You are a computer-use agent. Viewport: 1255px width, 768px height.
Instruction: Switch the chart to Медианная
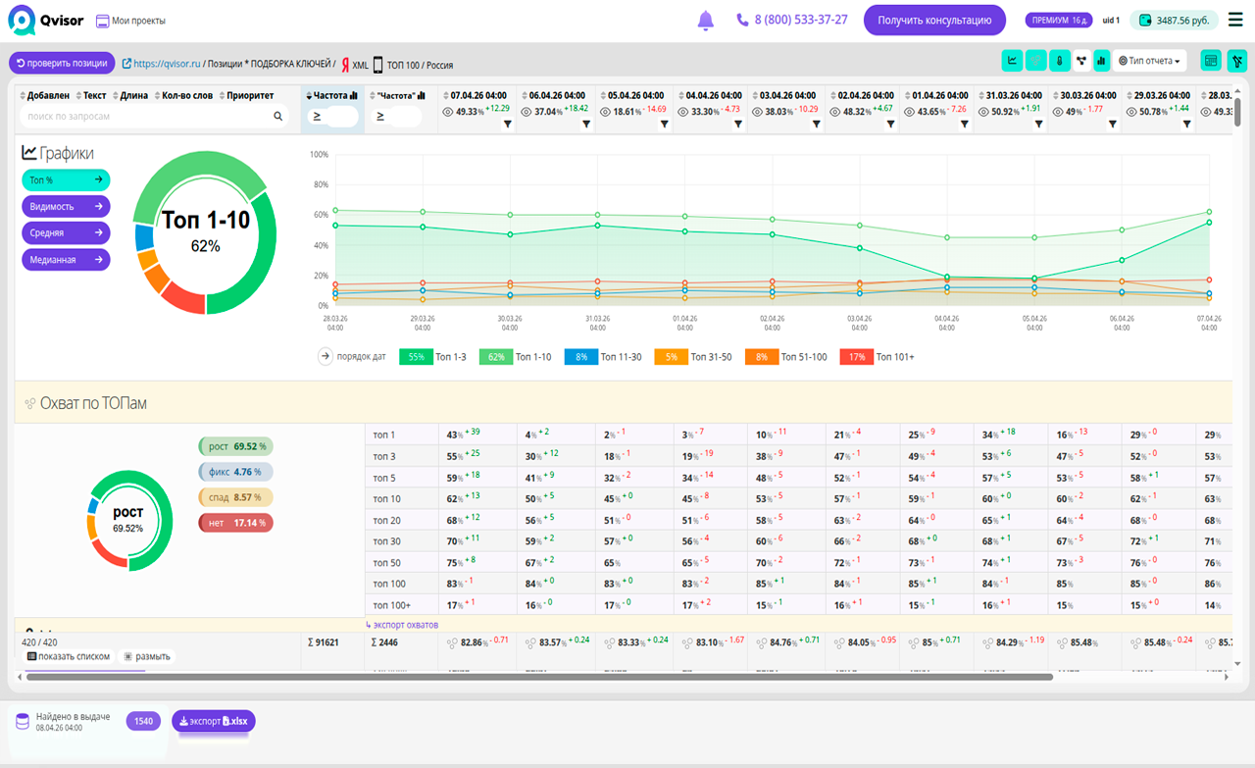click(66, 260)
